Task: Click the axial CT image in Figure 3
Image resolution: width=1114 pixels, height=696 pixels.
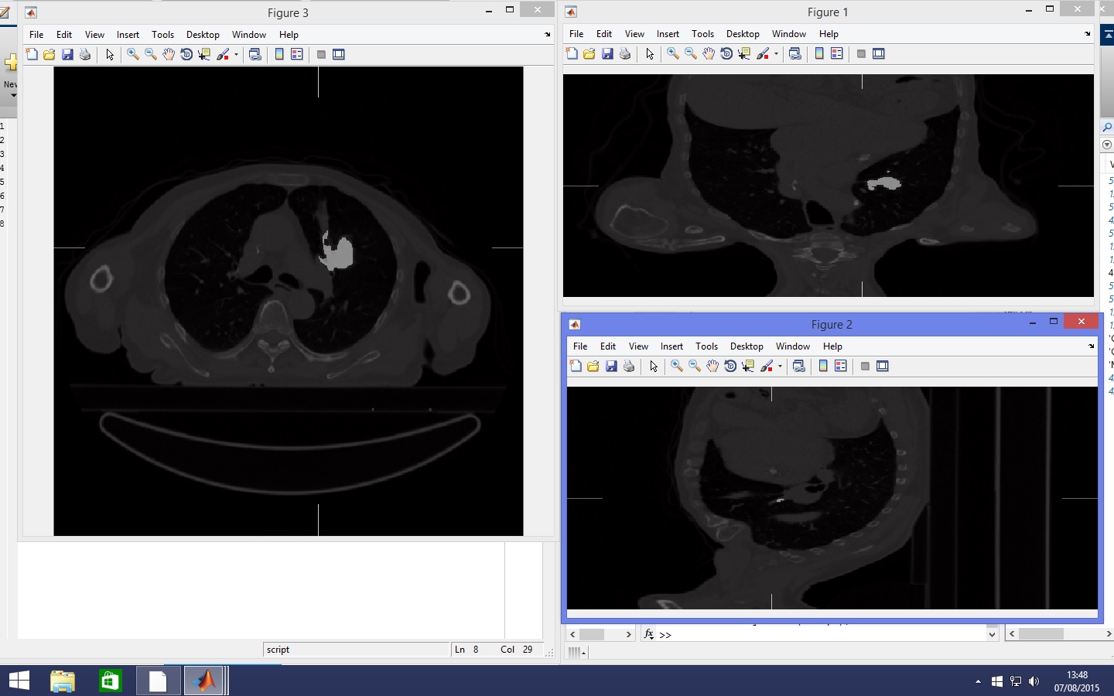Action: click(289, 301)
